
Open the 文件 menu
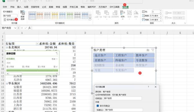coord(5,7)
